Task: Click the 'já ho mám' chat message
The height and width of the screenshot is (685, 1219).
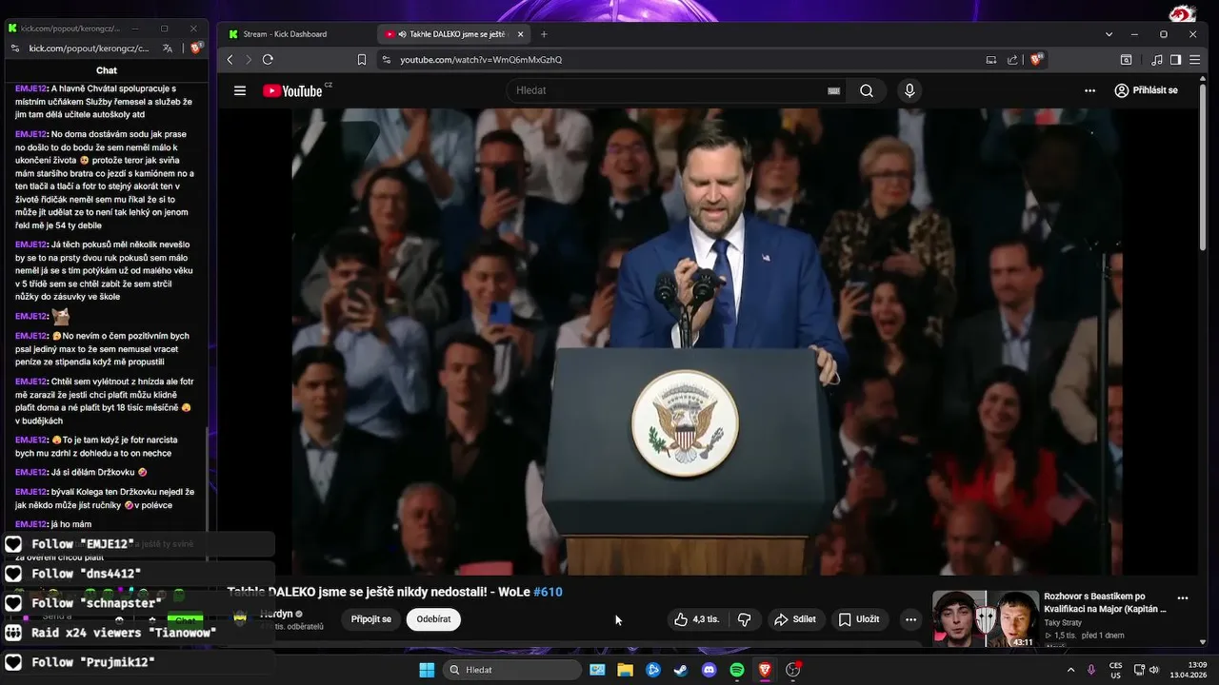Action: click(x=71, y=524)
